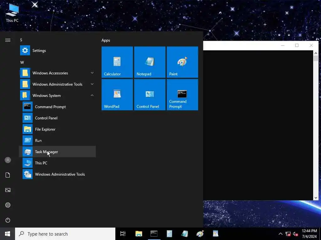The image size is (321, 240).
Task: Open the Settings gear in Start sidebar
Action: 8,205
